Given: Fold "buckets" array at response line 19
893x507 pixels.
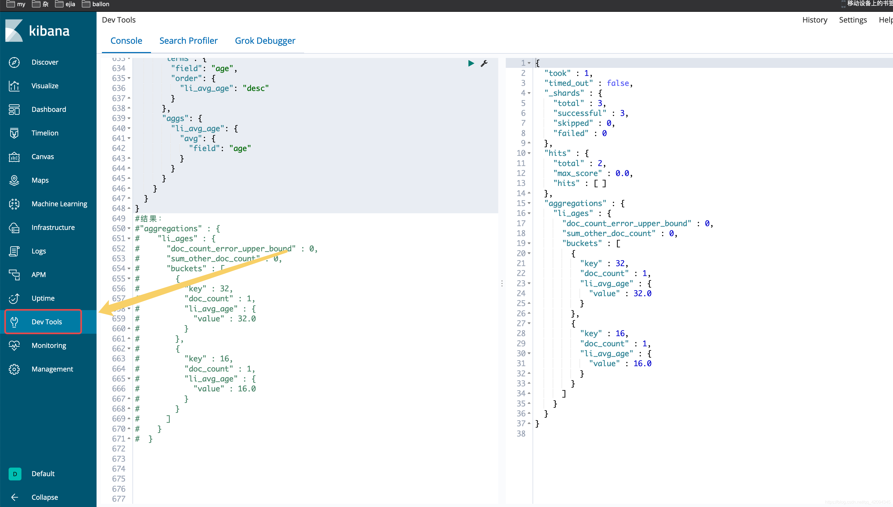Looking at the screenshot, I should tap(529, 243).
